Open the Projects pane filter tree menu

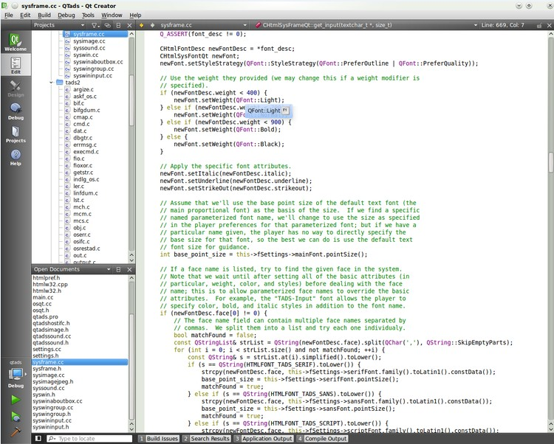coord(95,25)
